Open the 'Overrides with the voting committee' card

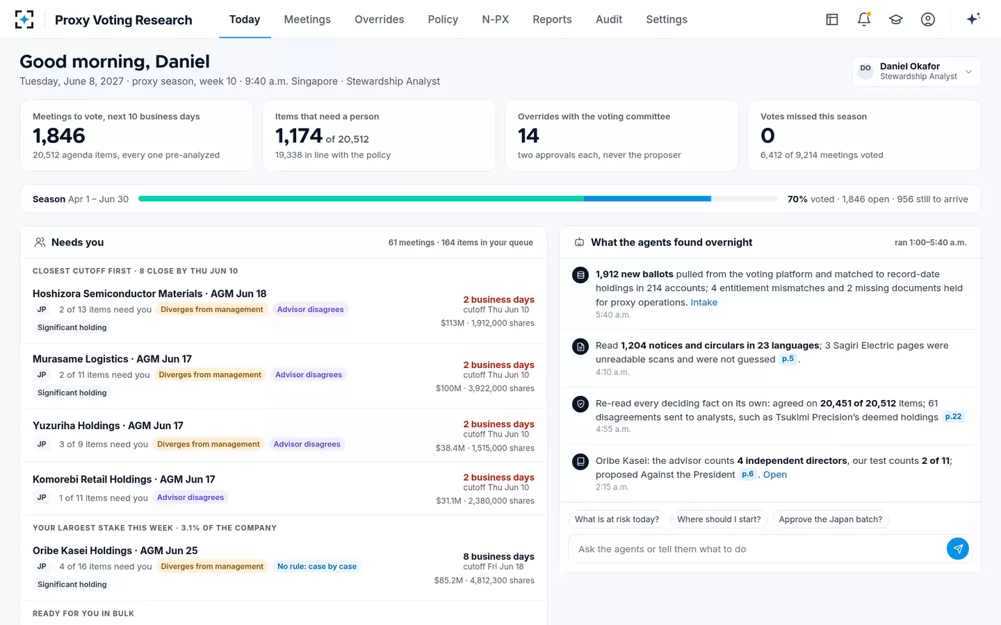click(621, 135)
